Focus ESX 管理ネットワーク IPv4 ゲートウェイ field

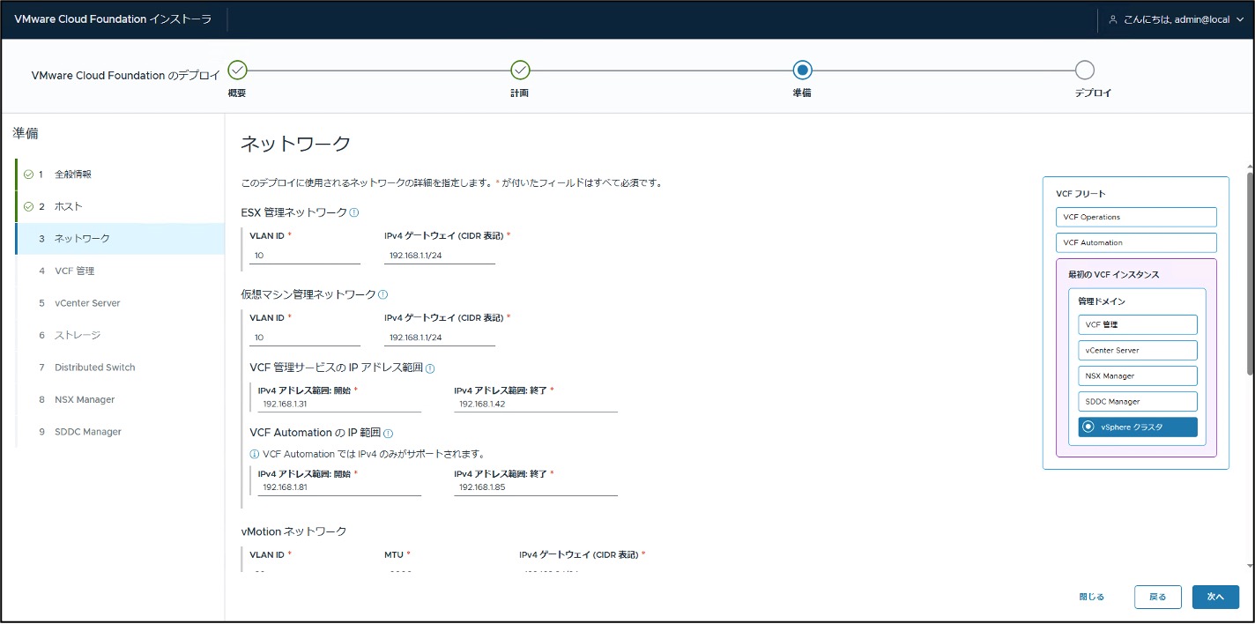tap(440, 256)
